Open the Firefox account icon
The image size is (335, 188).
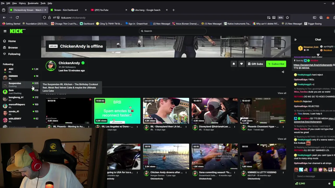(x=321, y=17)
